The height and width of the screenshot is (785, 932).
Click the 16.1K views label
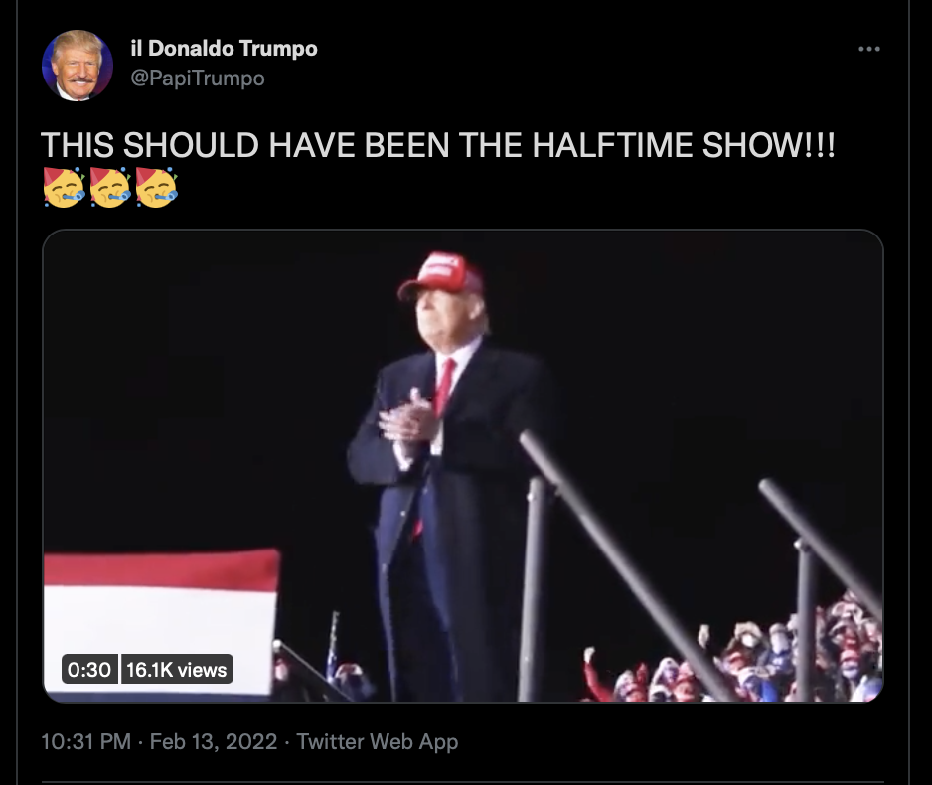pyautogui.click(x=177, y=669)
